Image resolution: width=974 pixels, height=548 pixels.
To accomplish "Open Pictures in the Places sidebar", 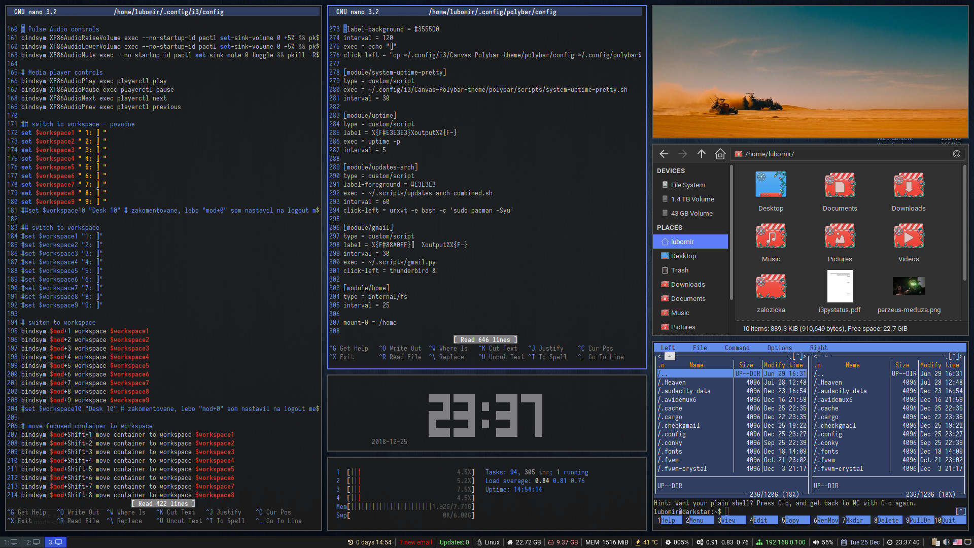I will 690,327.
